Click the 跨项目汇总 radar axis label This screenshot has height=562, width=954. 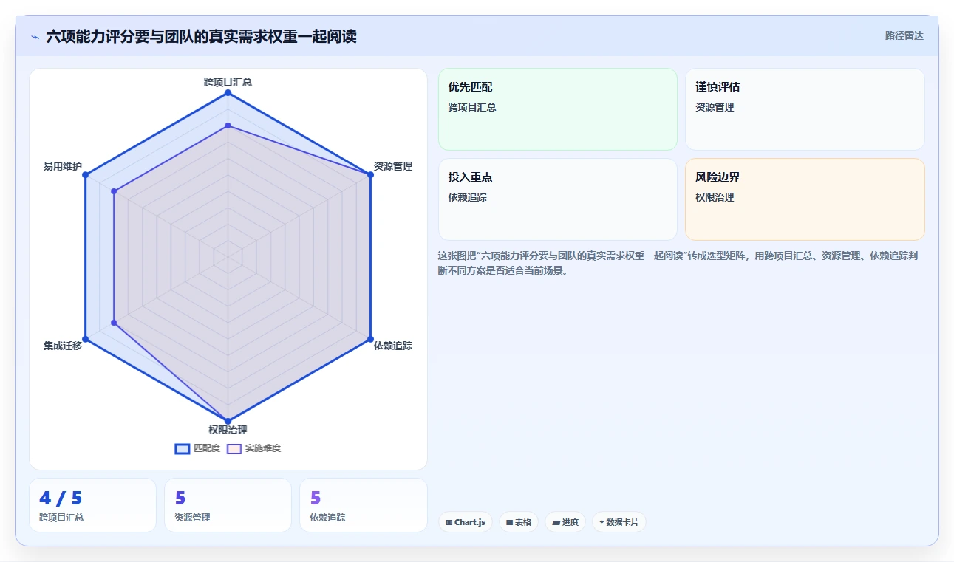(228, 82)
